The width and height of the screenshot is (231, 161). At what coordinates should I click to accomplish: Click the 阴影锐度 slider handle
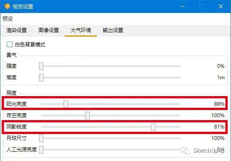[153, 127]
